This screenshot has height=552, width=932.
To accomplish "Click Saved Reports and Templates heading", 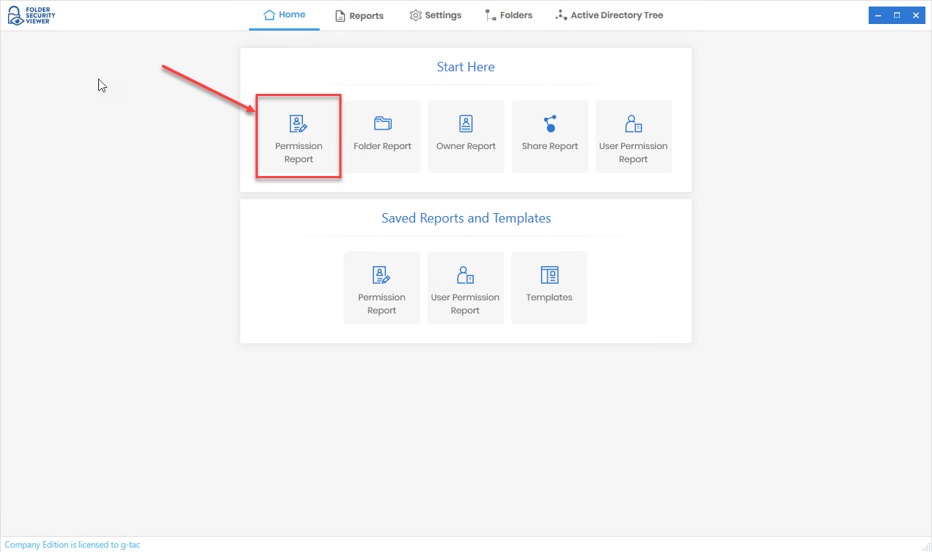I will click(466, 218).
